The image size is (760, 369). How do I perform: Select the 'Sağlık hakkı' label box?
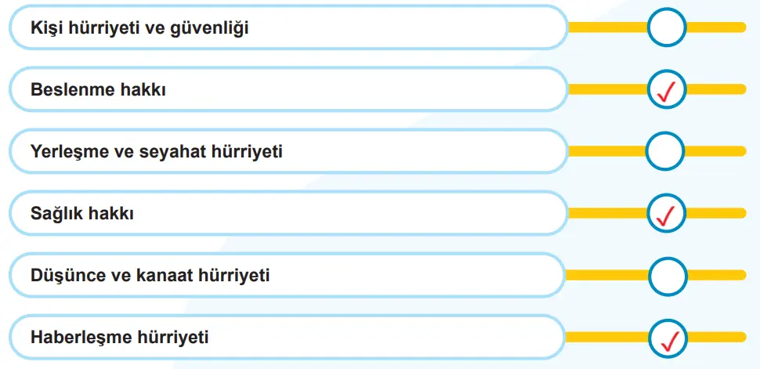pyautogui.click(x=287, y=213)
